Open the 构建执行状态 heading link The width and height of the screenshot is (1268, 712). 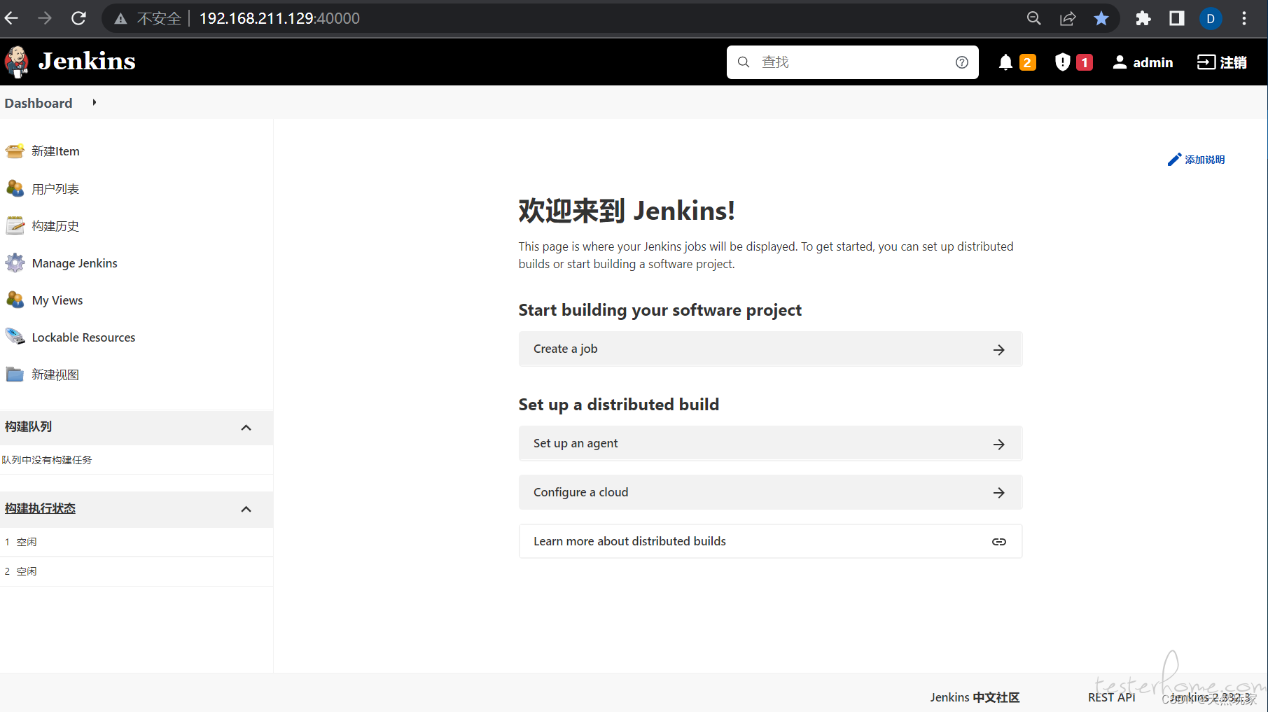(40, 508)
